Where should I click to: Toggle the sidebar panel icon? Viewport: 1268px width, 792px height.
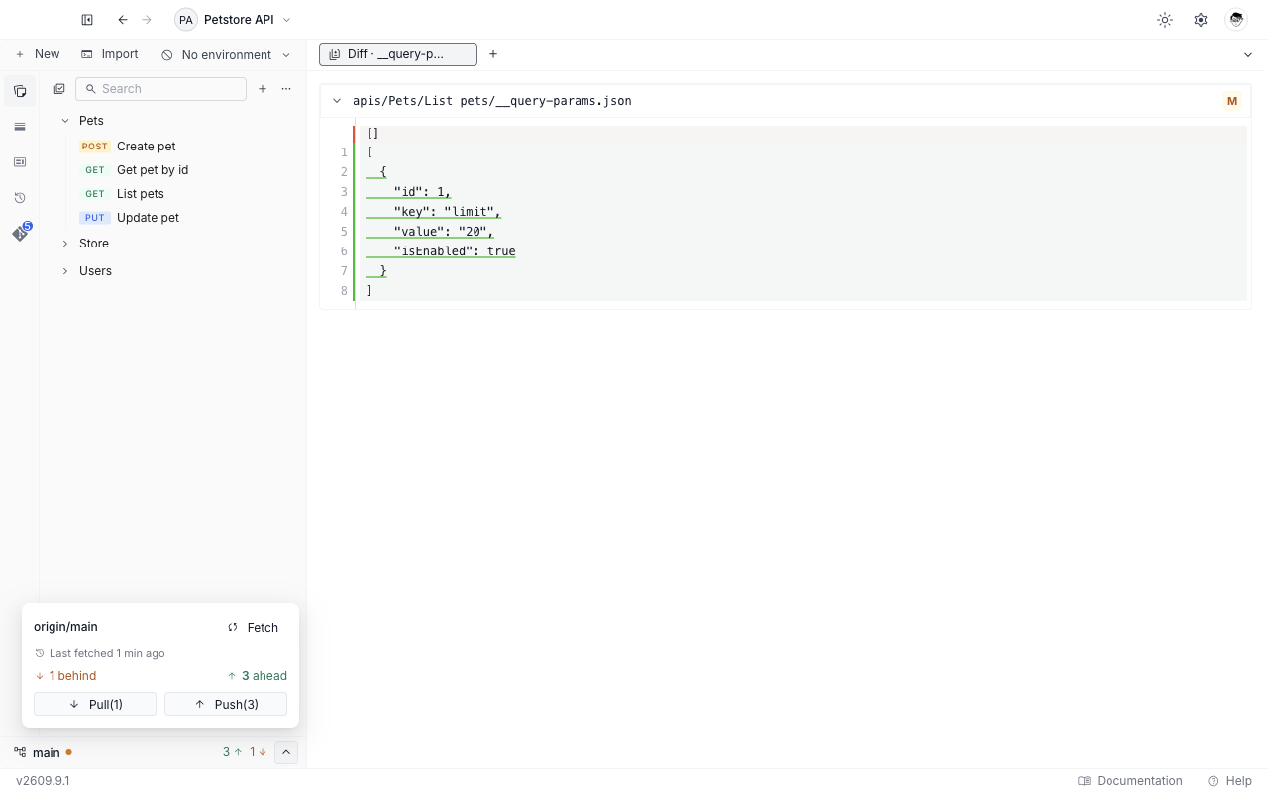[x=87, y=20]
